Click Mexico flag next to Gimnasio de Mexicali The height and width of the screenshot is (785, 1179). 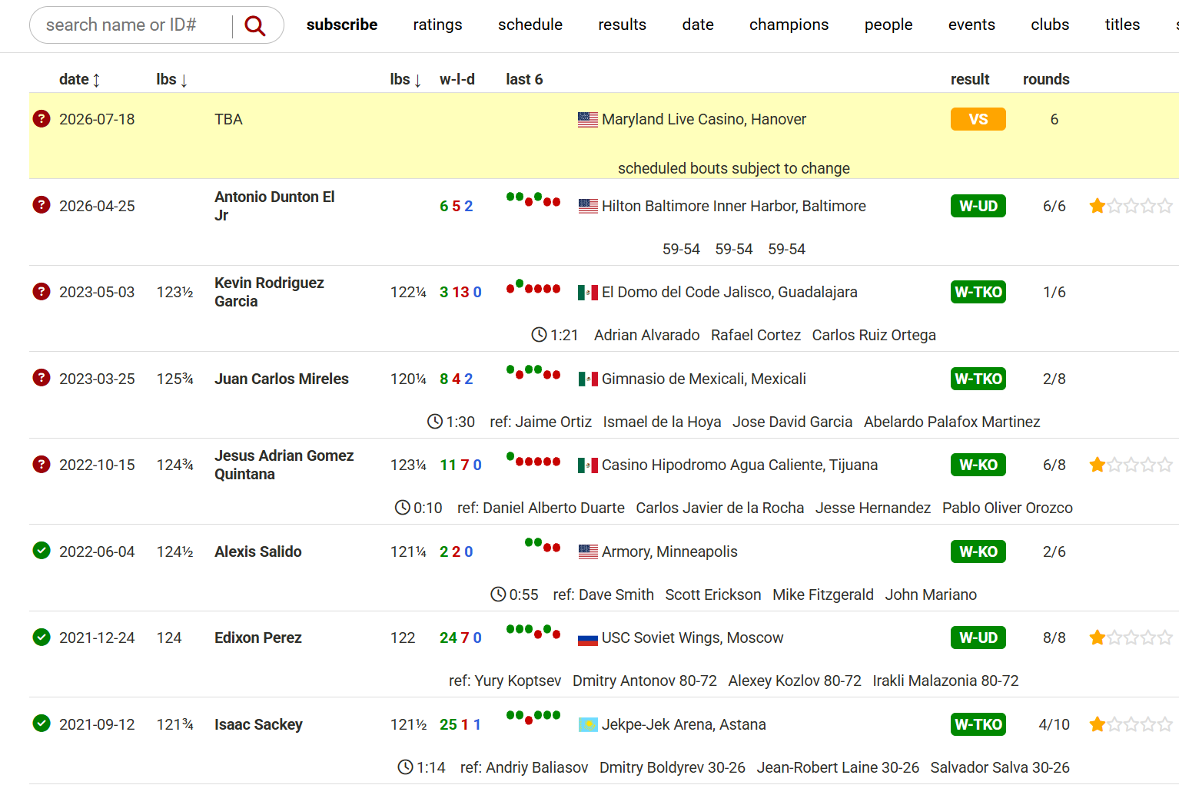tap(588, 379)
